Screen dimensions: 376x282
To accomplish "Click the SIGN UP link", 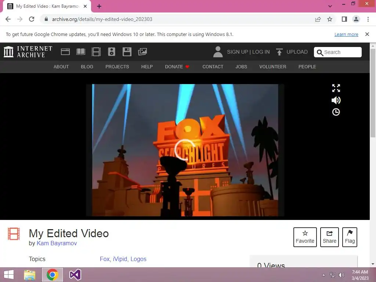I will (238, 52).
